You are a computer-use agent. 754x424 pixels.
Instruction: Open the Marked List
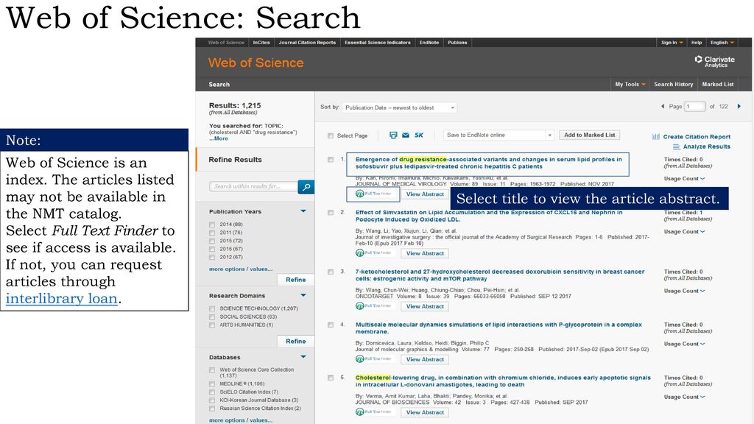coord(717,84)
